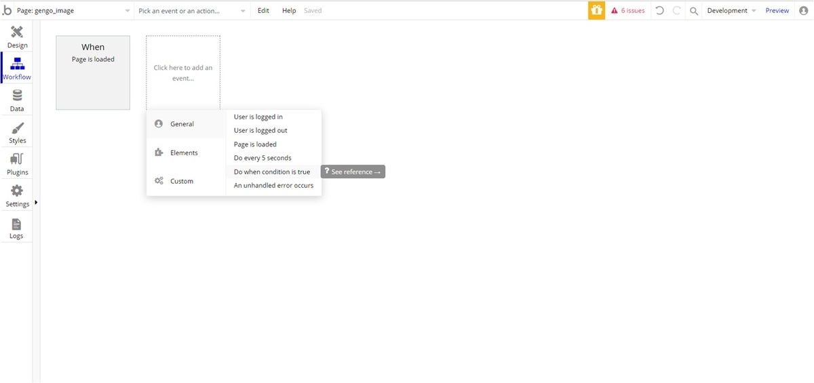This screenshot has height=383, width=814.
Task: Open the Page: gengo_image dropdown
Action: tap(73, 11)
